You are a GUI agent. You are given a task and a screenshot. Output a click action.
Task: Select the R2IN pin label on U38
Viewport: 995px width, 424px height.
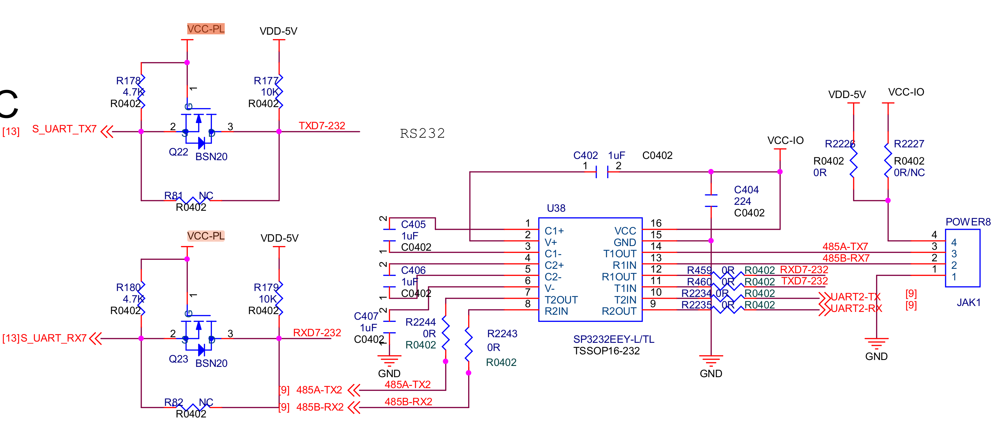556,312
